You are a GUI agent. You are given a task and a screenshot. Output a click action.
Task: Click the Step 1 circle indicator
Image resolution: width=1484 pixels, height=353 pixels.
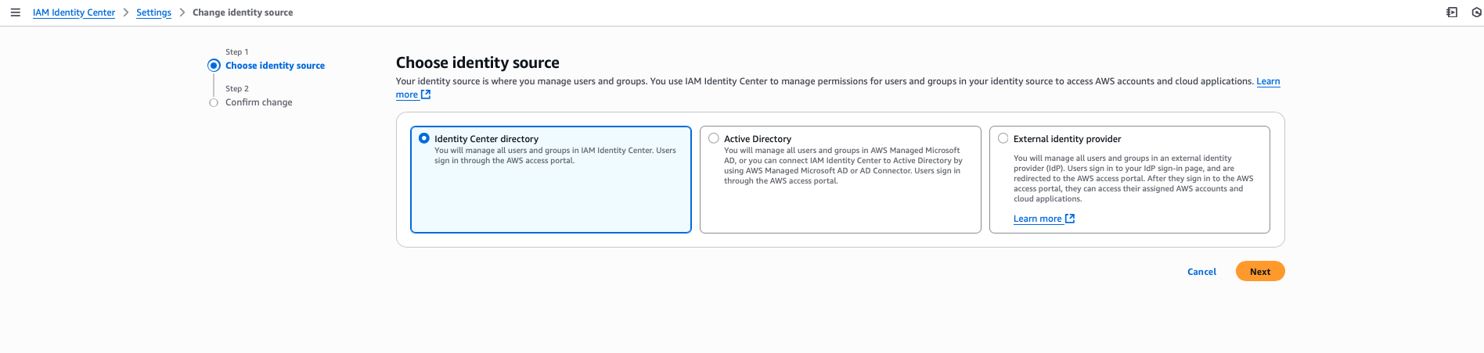(x=214, y=66)
